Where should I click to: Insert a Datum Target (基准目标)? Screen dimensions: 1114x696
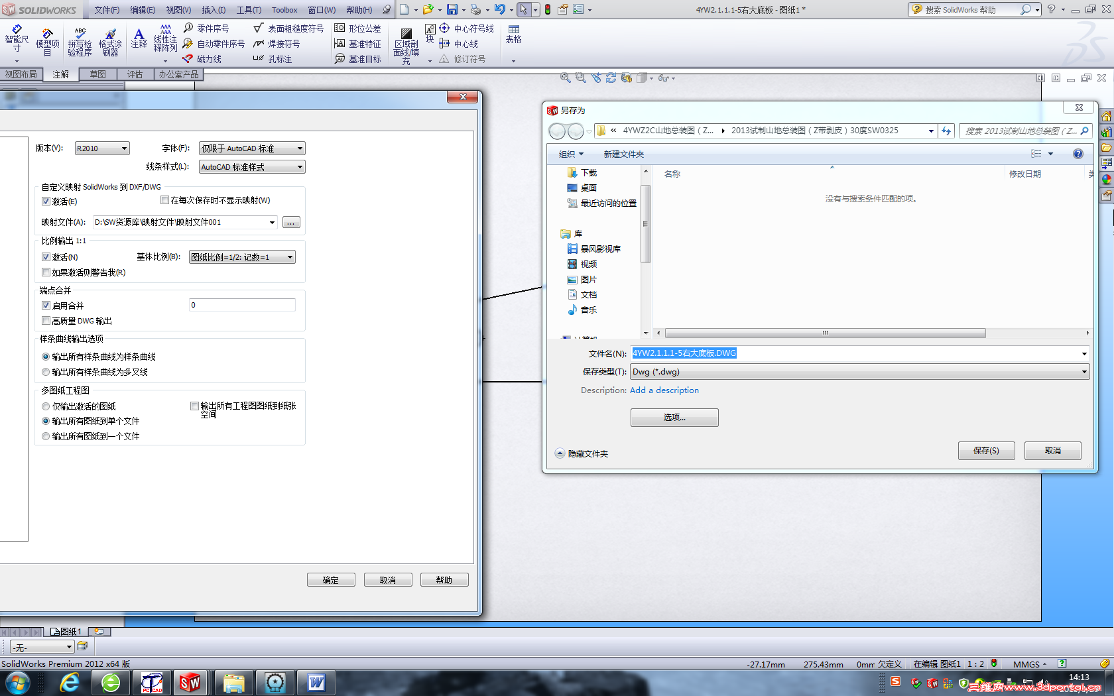point(357,58)
